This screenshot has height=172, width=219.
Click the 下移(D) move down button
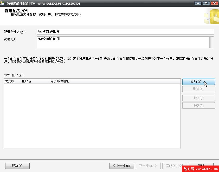[x=198, y=105]
